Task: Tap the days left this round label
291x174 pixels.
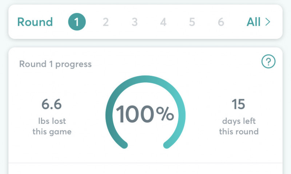Action: pos(239,126)
